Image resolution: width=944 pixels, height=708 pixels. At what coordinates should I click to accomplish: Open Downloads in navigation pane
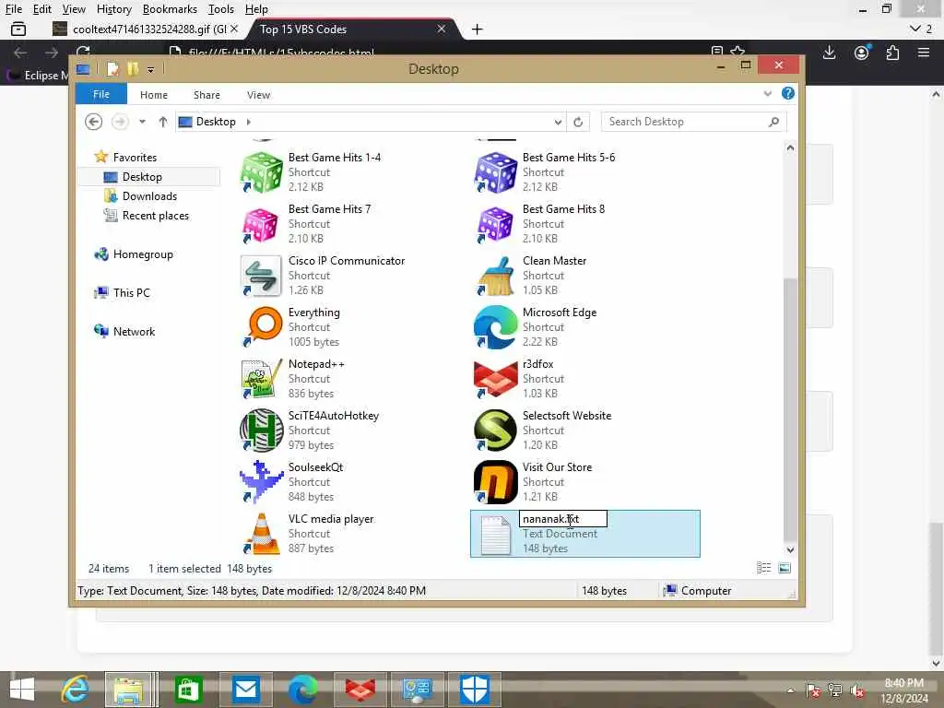pyautogui.click(x=149, y=196)
